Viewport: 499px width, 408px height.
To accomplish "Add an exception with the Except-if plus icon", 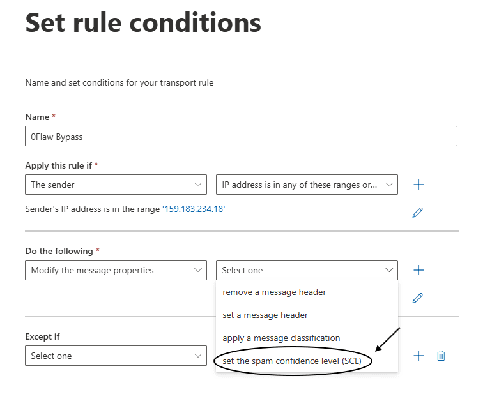I will 418,356.
